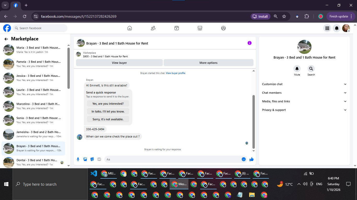Open Dontai conversation in chat list
357x200 pixels.
click(33, 162)
